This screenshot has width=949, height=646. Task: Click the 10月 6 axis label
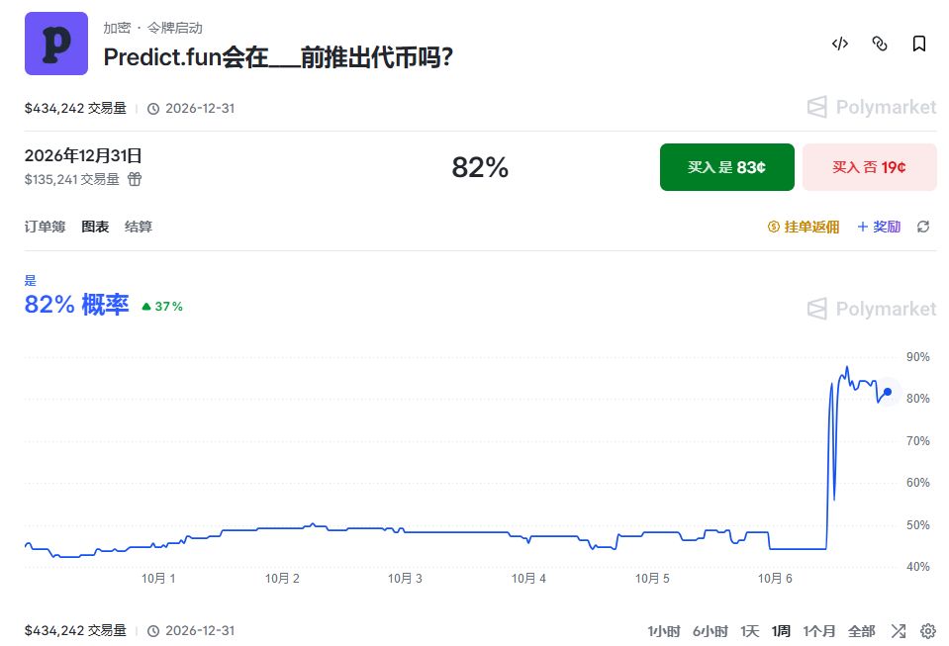tap(775, 579)
